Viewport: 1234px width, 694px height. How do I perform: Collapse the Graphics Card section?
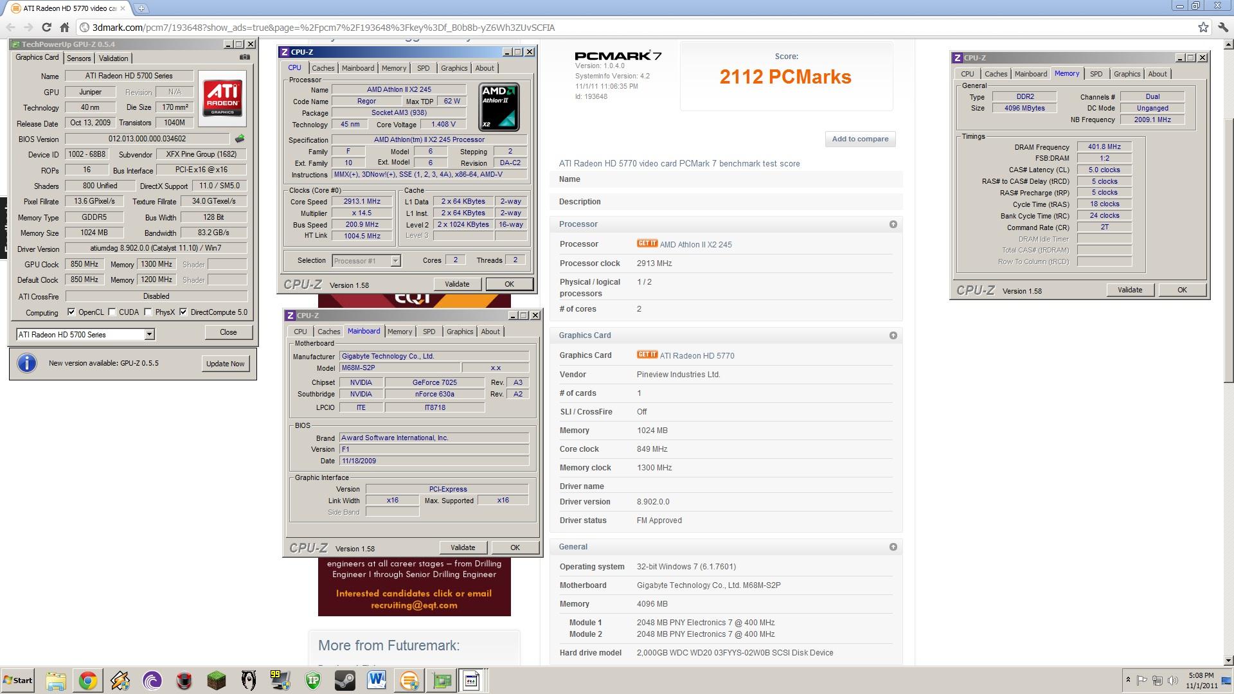pos(893,335)
